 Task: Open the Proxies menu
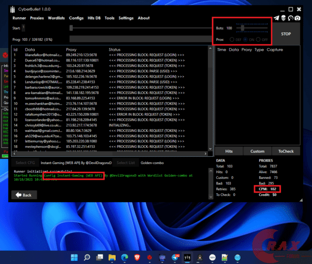coord(37,18)
